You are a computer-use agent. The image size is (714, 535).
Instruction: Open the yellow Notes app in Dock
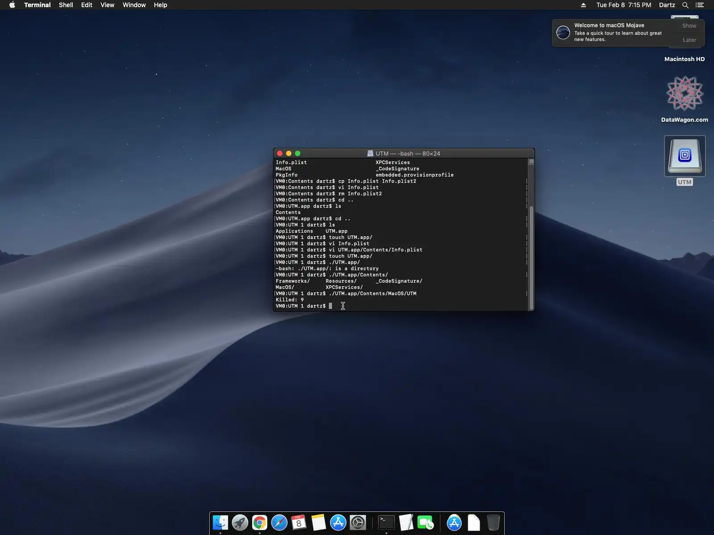coord(319,523)
